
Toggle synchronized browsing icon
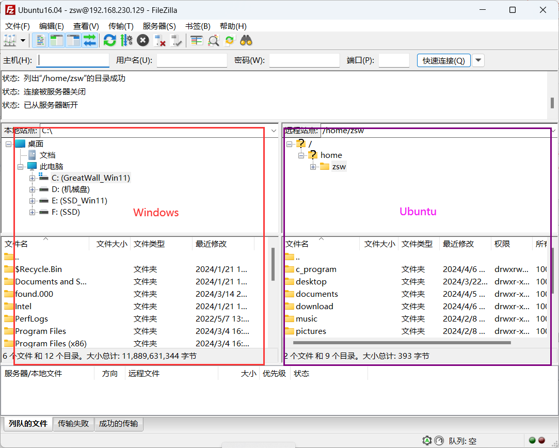pyautogui.click(x=230, y=41)
